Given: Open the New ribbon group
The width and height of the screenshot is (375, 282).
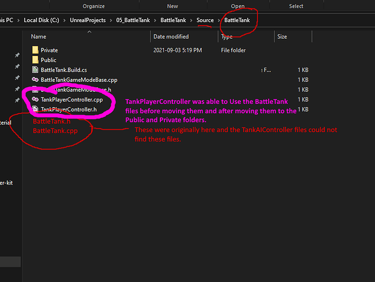Looking at the screenshot, I should coord(172,6).
